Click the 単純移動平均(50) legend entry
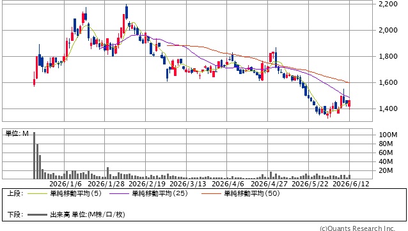Image resolution: width=408 pixels, height=231 pixels. click(x=252, y=193)
